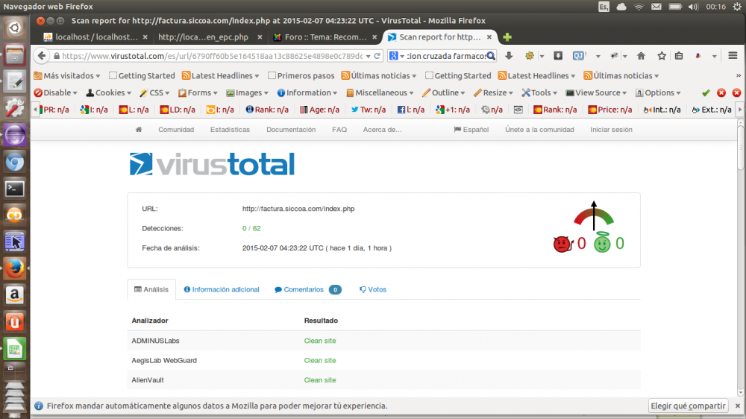Open the Firefox hamburger menu
Viewport: 746px width, 419px height.
733,56
